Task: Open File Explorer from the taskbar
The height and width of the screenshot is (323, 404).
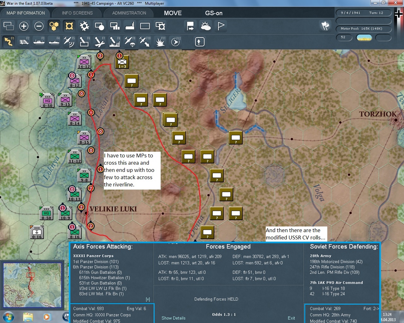Action: pos(28,317)
